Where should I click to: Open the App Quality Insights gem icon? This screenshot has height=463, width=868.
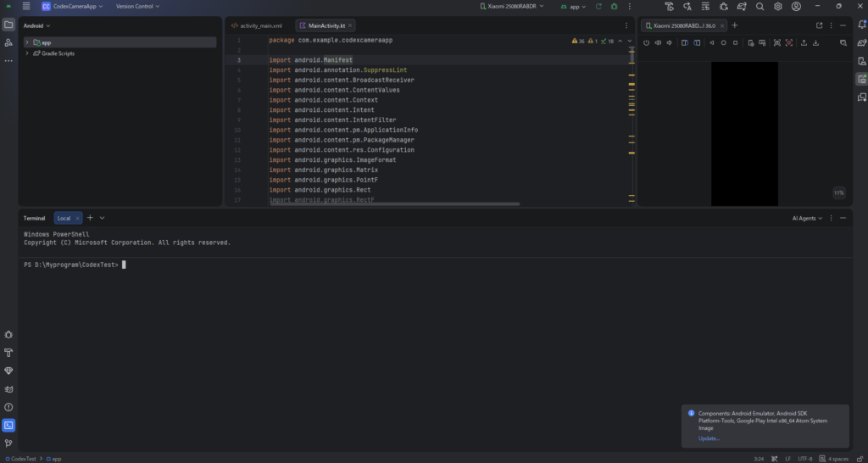(x=8, y=371)
